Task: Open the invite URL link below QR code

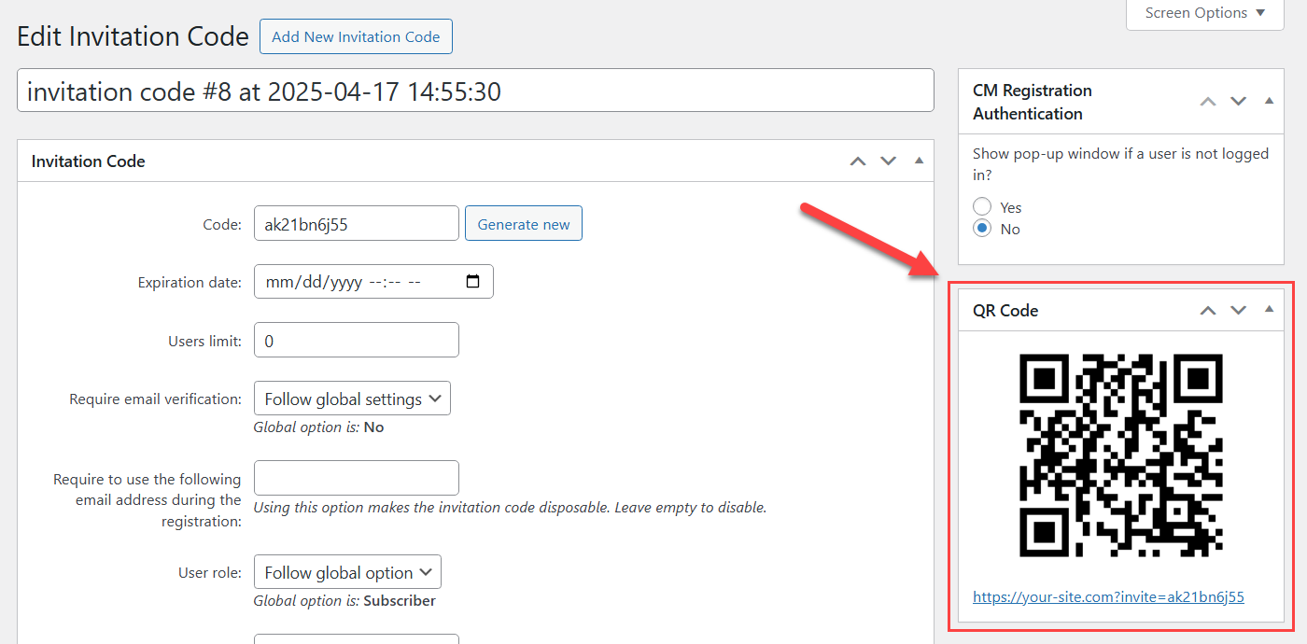Action: 1108,596
